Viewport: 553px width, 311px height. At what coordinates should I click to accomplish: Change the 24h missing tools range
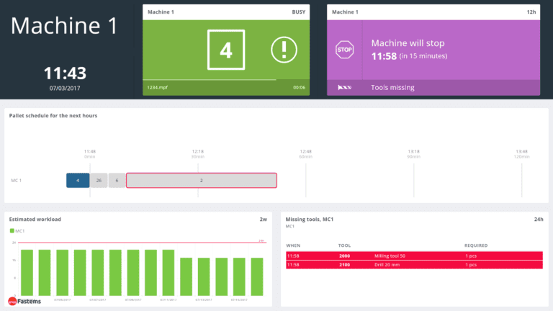coord(539,220)
